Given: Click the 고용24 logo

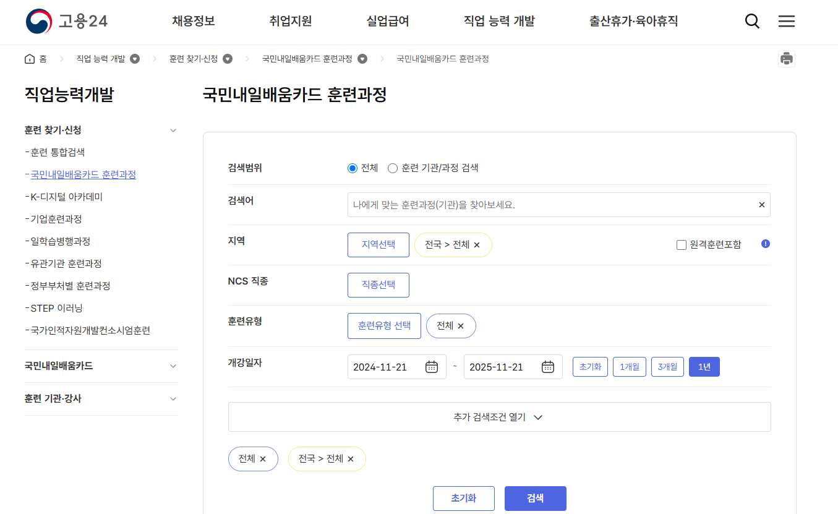Looking at the screenshot, I should (x=67, y=21).
